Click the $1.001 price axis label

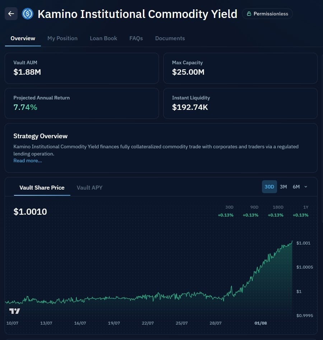pos(303,243)
